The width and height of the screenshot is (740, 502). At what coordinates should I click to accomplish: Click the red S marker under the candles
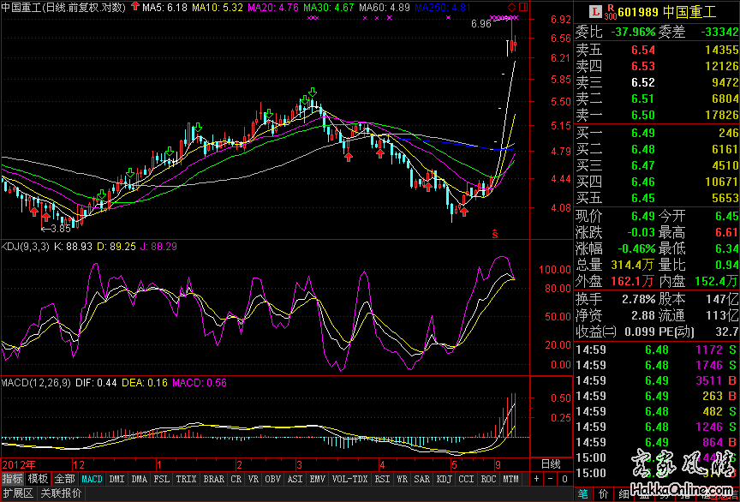point(495,233)
